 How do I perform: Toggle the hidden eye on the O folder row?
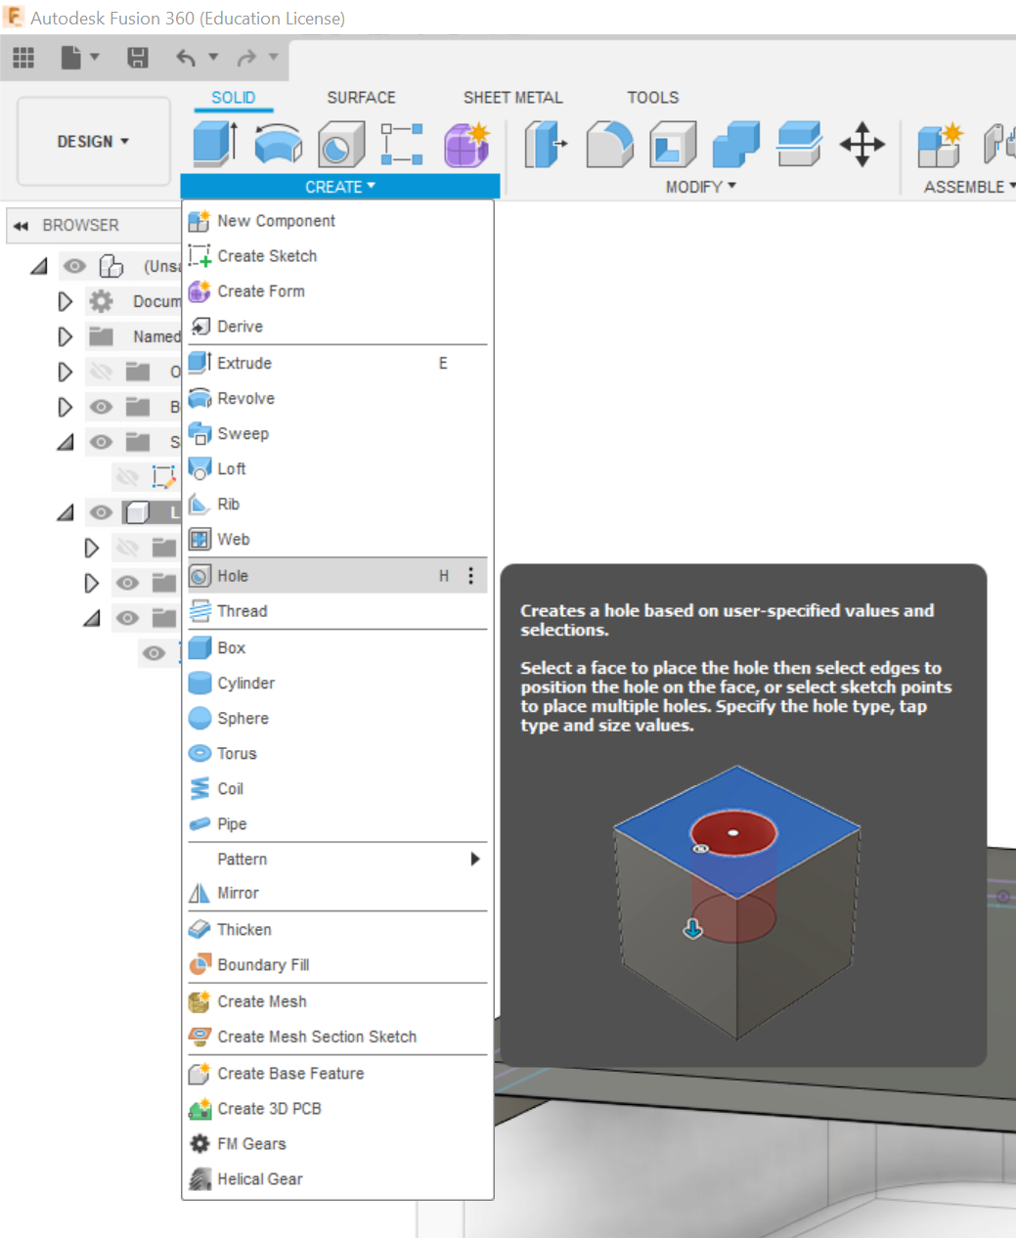(x=101, y=372)
